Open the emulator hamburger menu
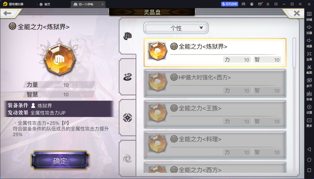 coord(268,4)
